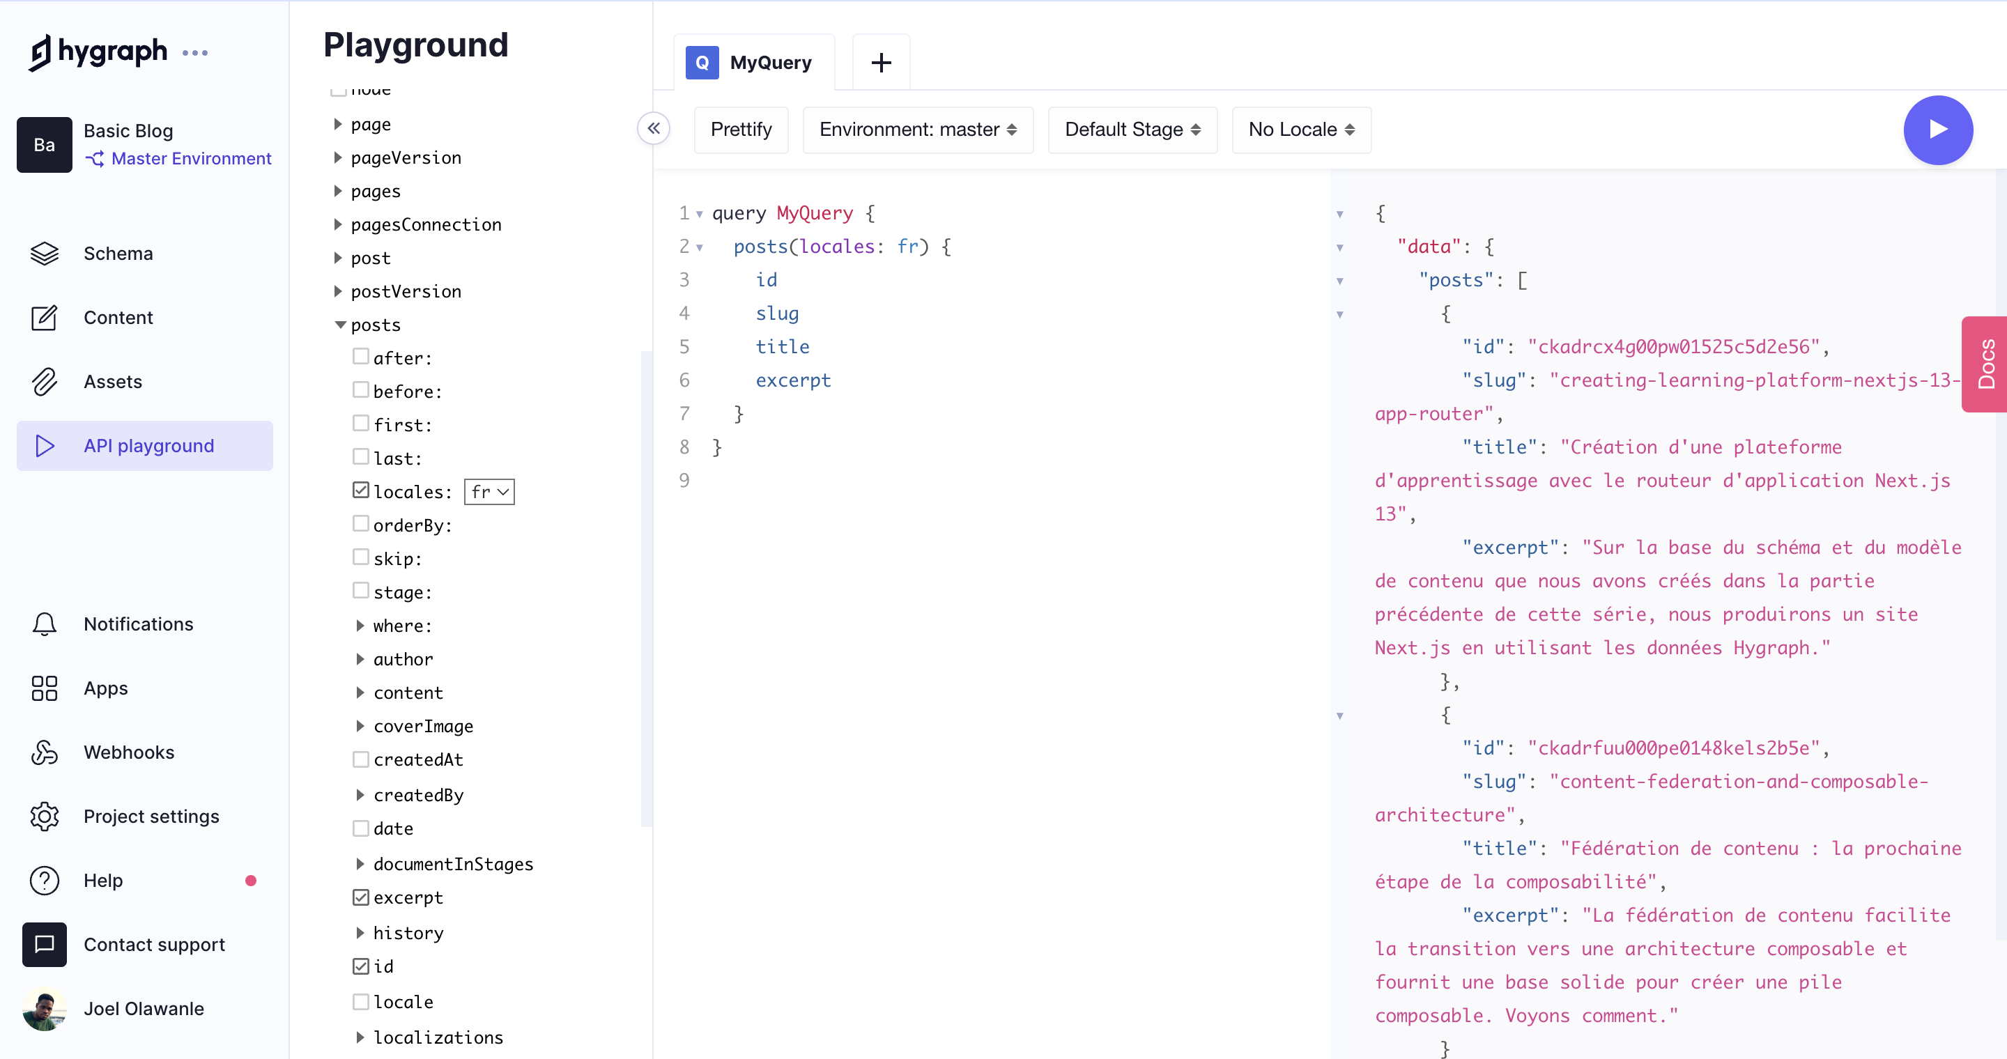This screenshot has height=1059, width=2007.
Task: Open Webhooks settings
Action: 128,752
